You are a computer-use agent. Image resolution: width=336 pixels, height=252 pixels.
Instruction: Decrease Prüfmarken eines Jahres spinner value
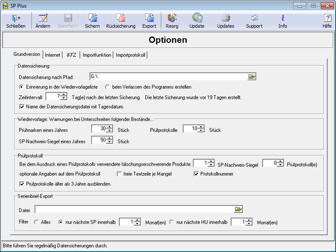tap(110, 131)
